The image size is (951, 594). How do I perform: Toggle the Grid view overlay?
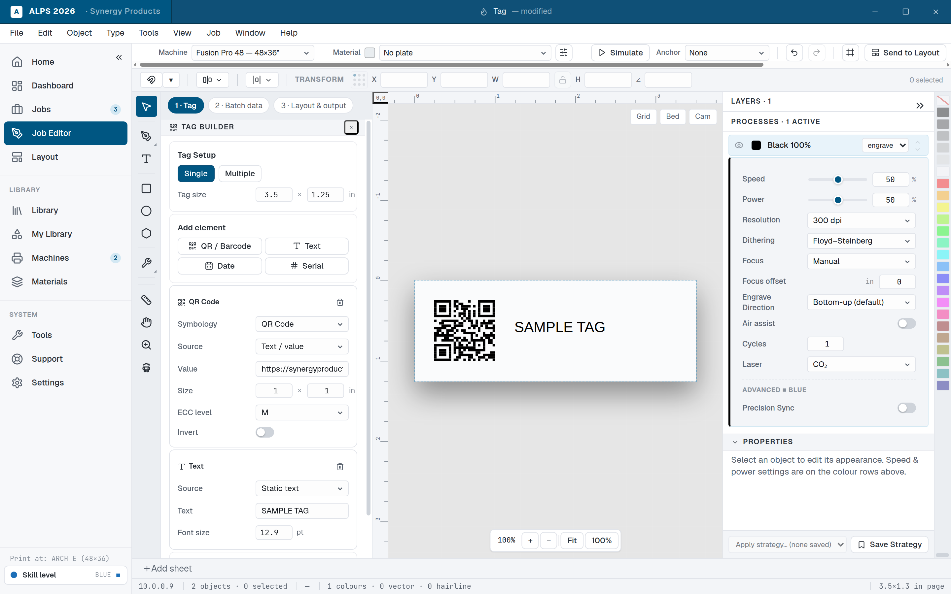[x=643, y=117]
